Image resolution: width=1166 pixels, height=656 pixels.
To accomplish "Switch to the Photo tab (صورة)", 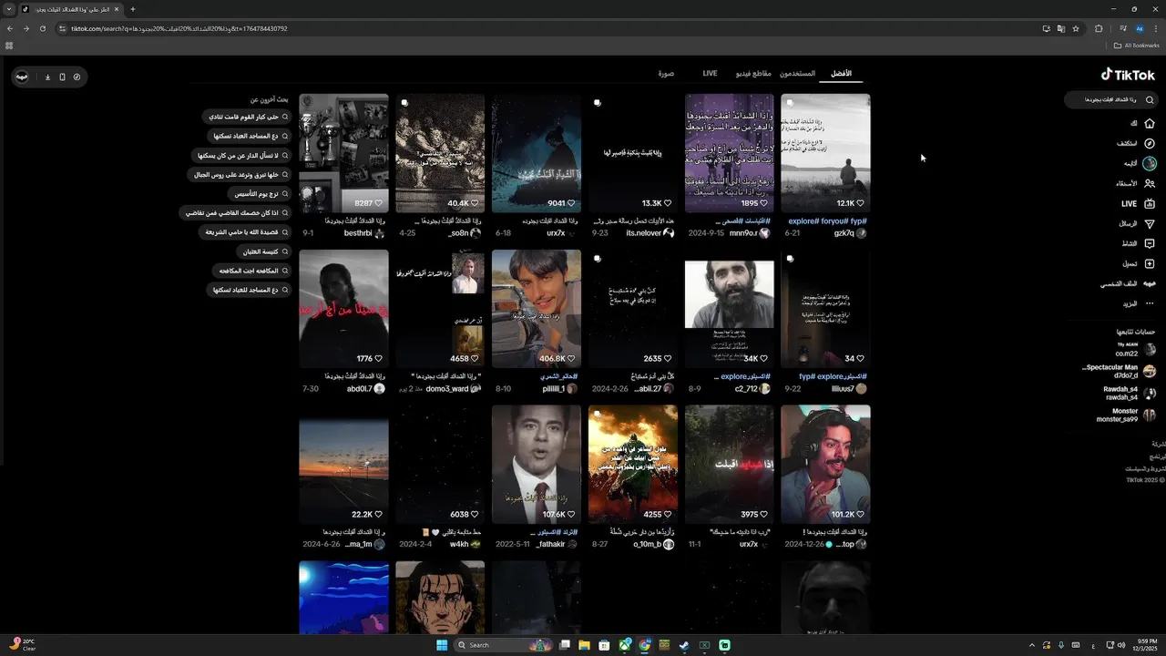I will (x=666, y=73).
